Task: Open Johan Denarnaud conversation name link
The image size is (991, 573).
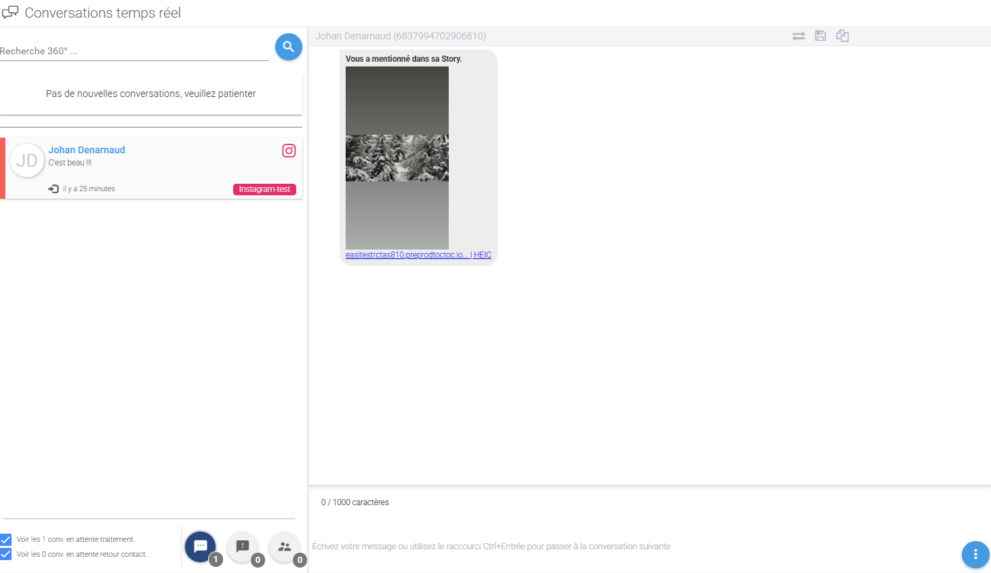Action: 87,150
